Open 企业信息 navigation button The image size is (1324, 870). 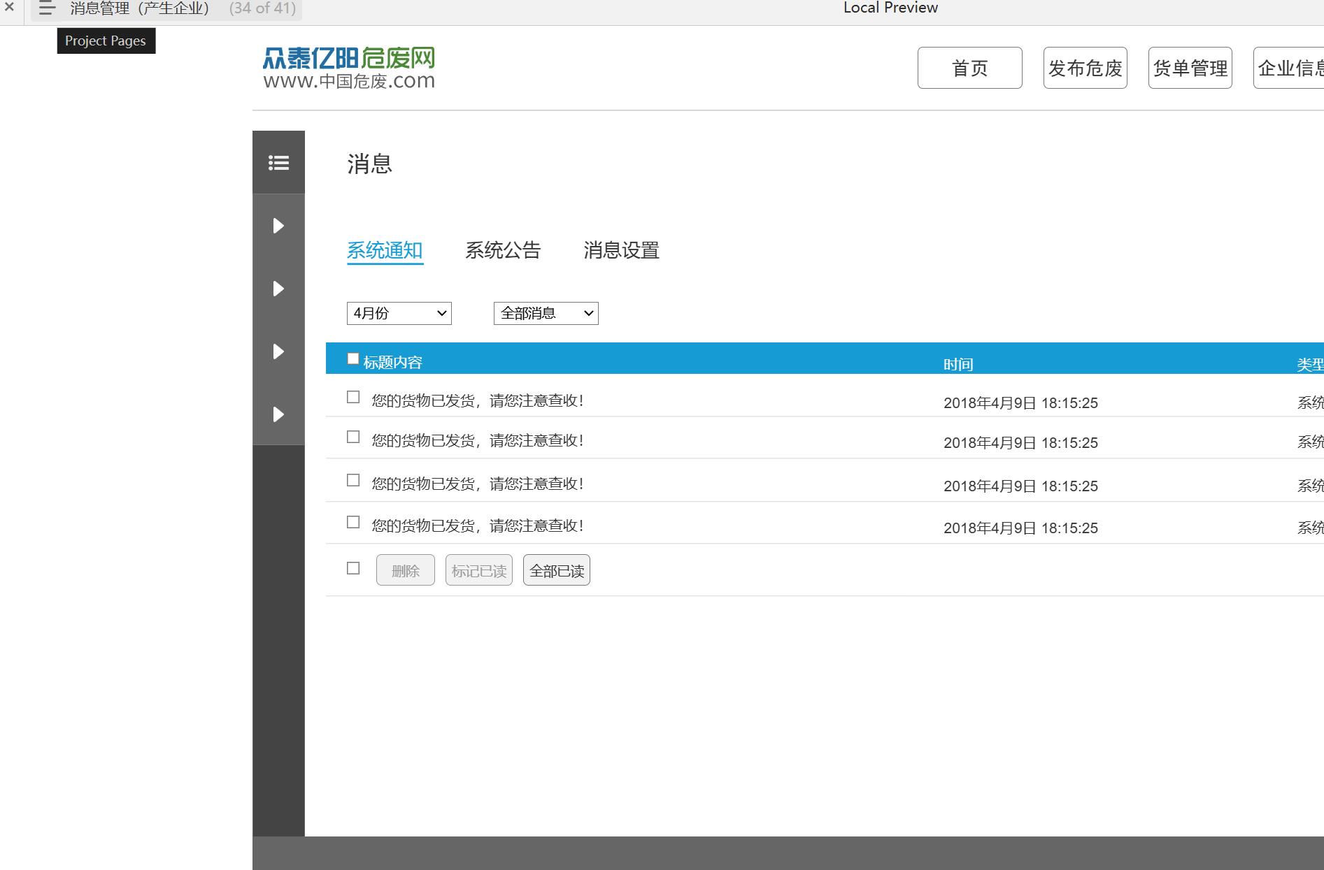[1288, 68]
